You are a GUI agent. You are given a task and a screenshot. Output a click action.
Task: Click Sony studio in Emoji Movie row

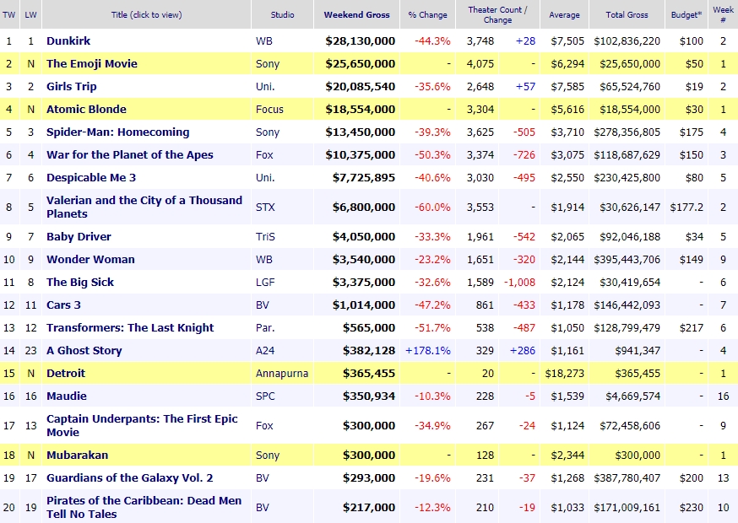pyautogui.click(x=268, y=64)
